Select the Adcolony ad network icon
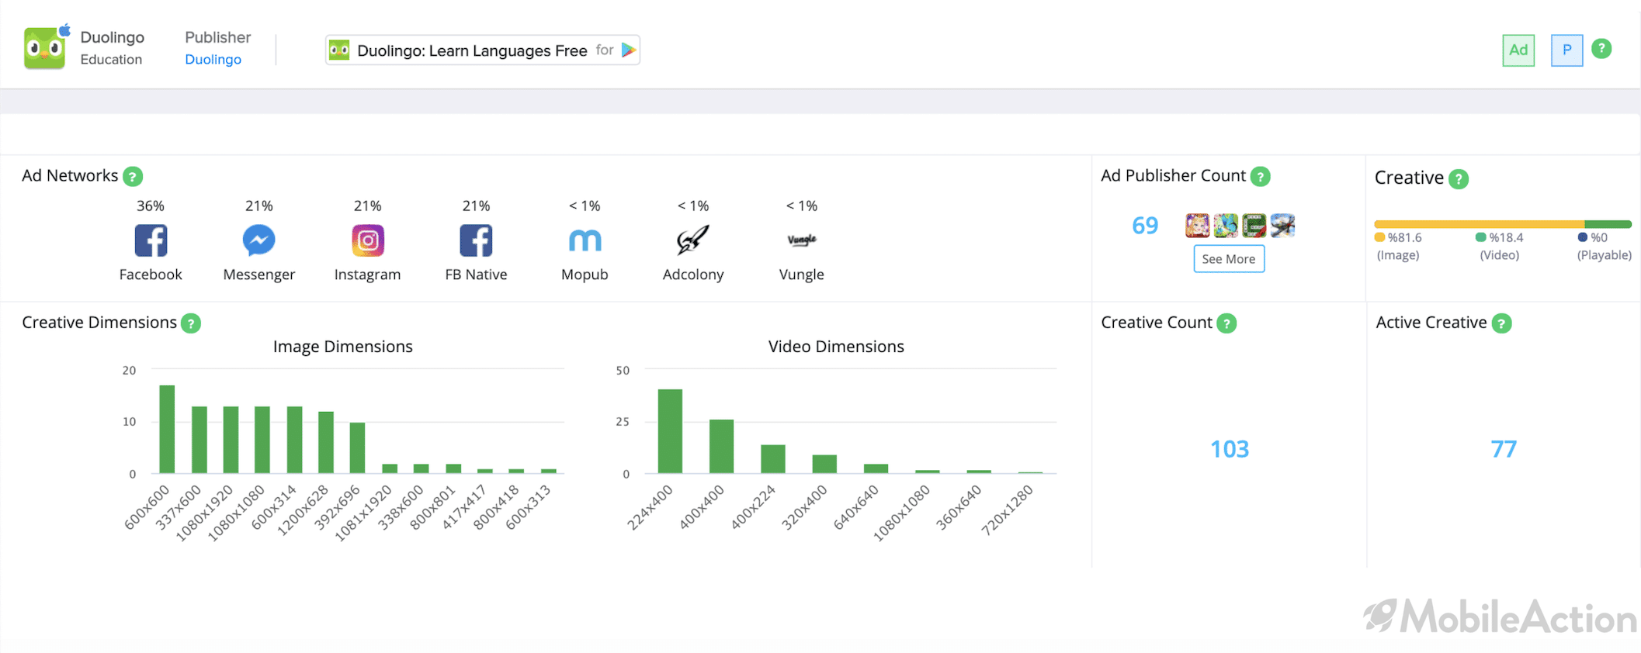The image size is (1641, 653). (x=692, y=240)
